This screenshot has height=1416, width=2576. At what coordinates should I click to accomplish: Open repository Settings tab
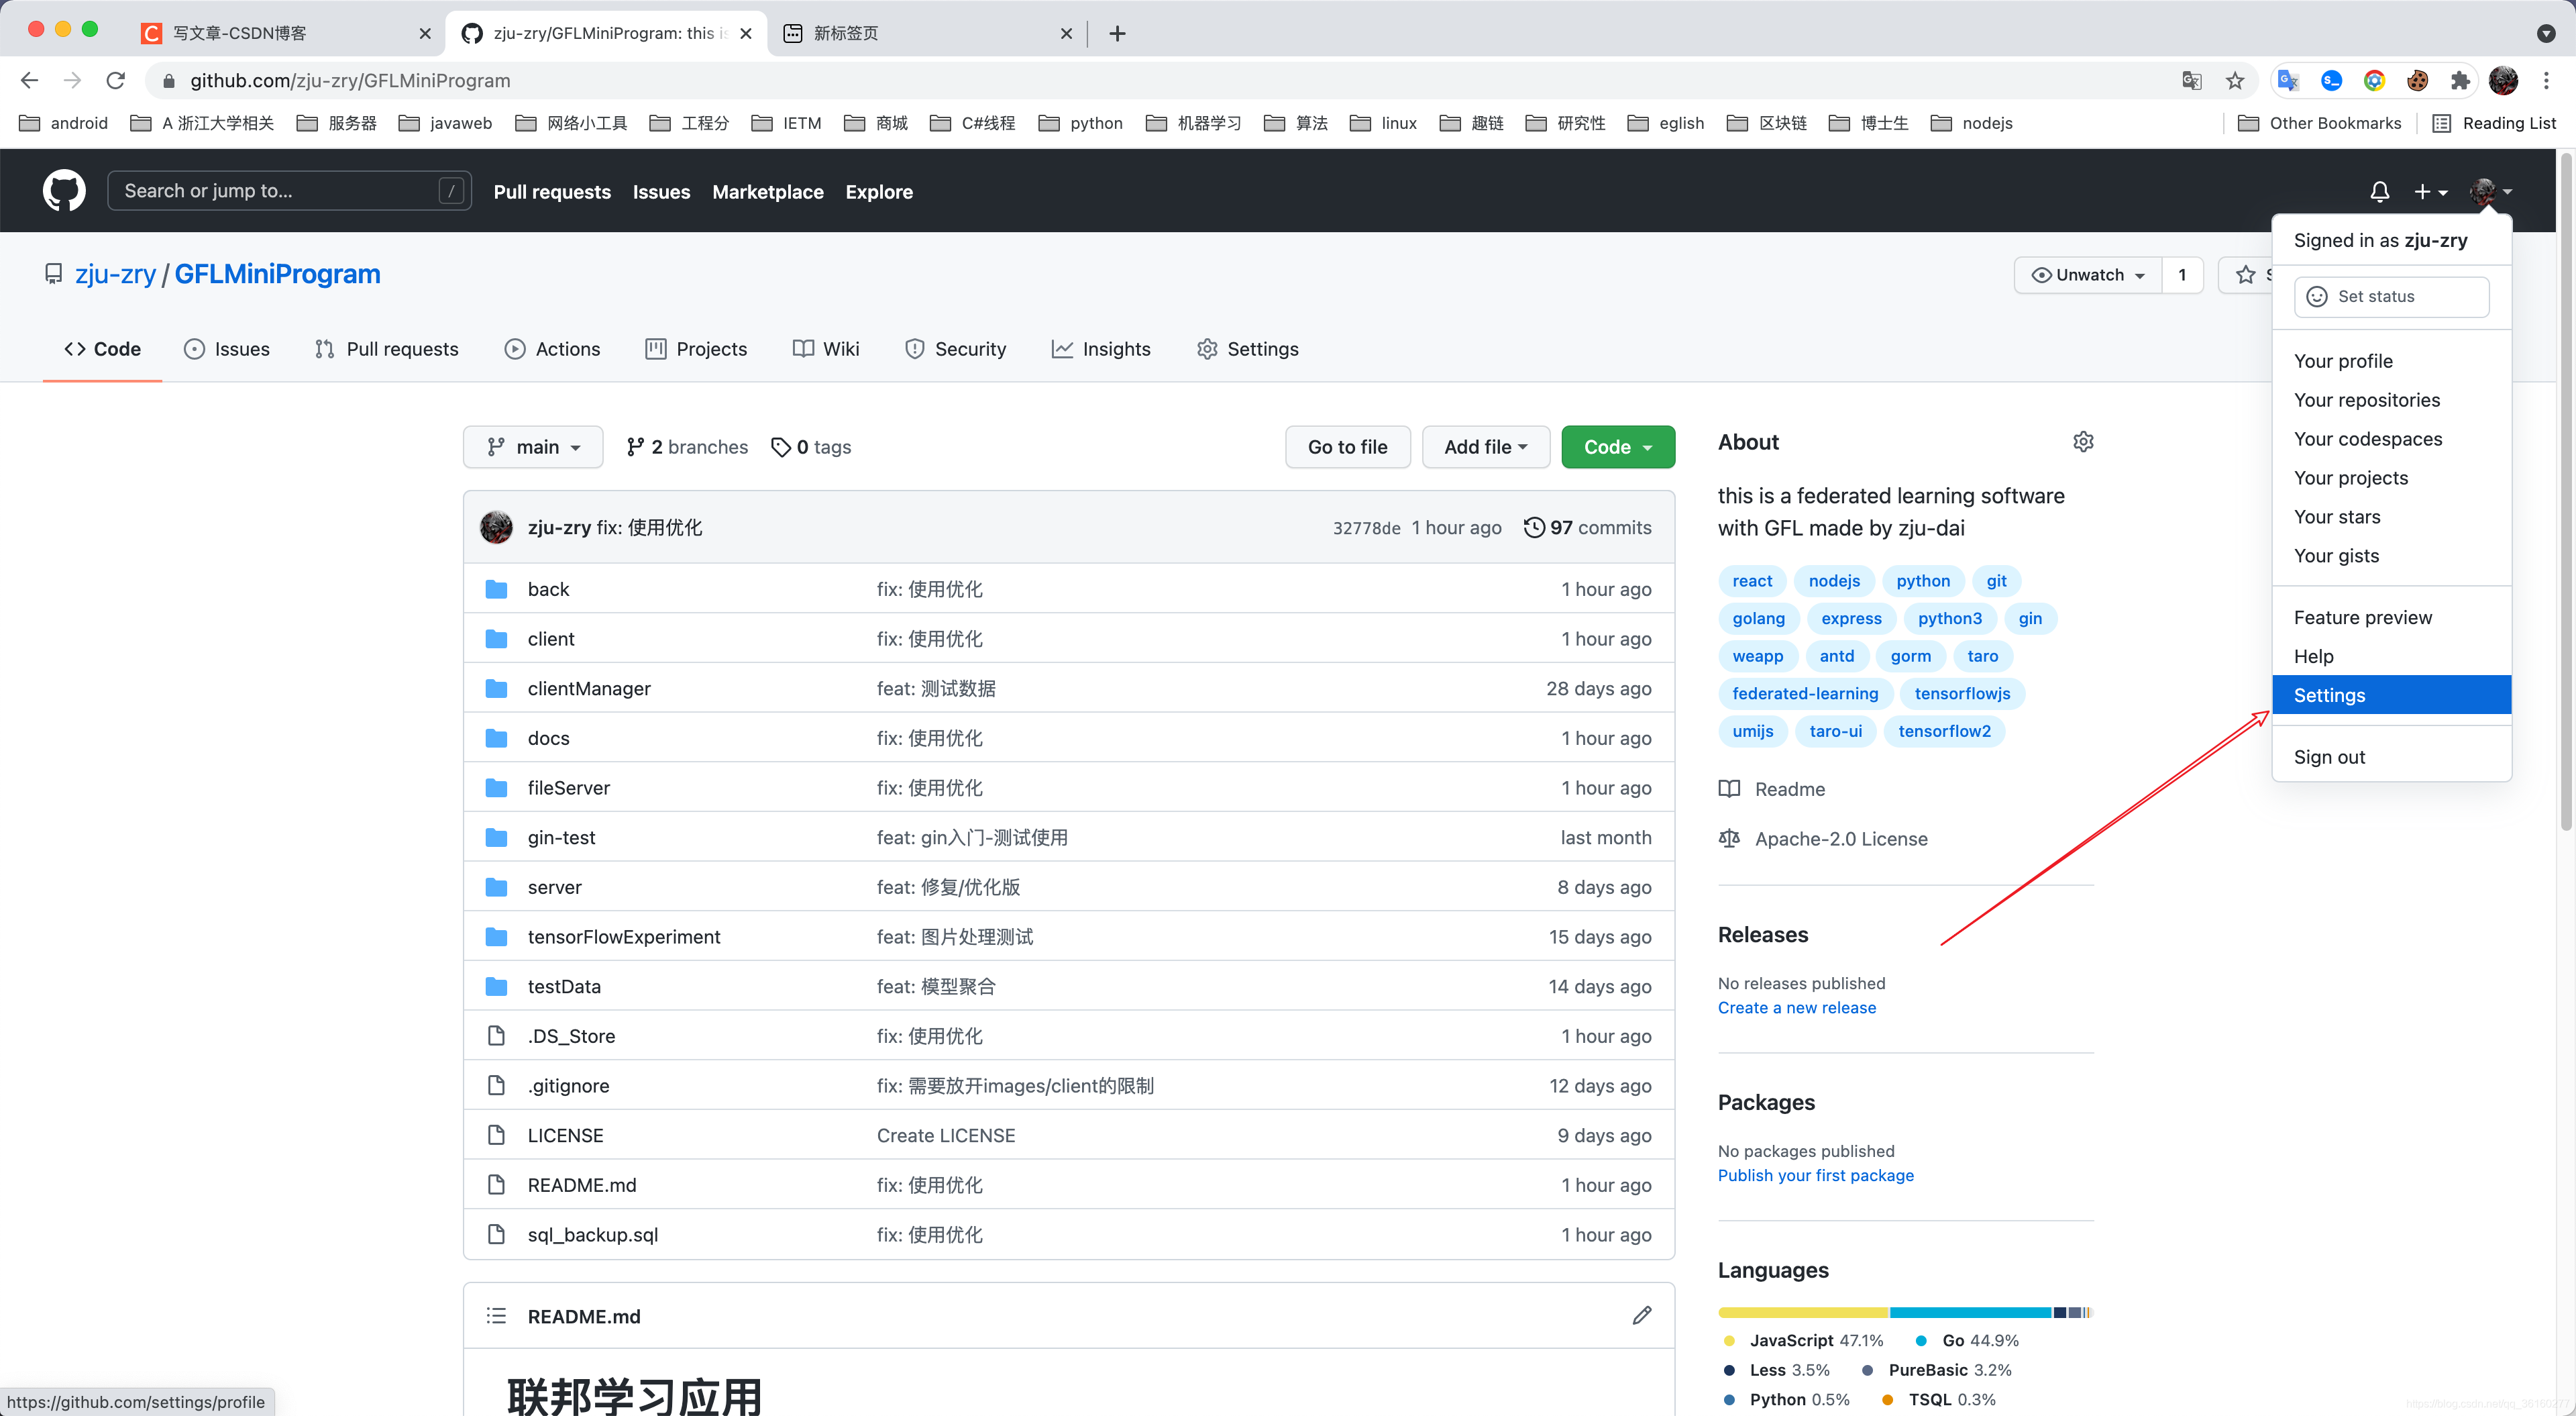[1248, 348]
